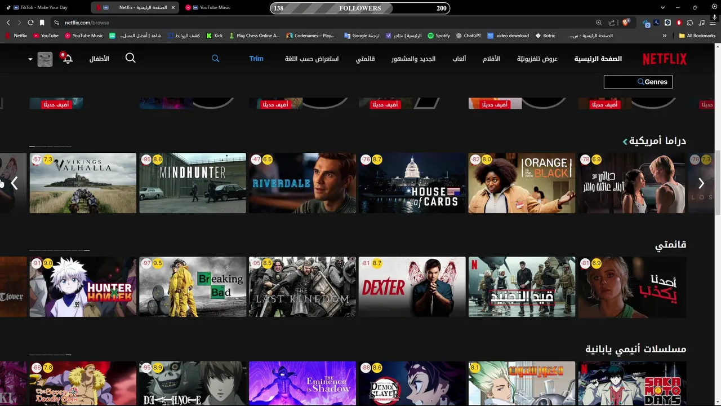This screenshot has height=406, width=721.
Task: Close the Netflix browser tab
Action: pyautogui.click(x=173, y=7)
